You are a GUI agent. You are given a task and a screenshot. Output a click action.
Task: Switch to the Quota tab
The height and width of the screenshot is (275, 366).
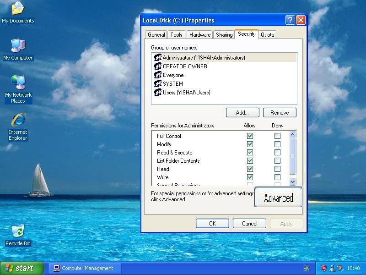(268, 35)
